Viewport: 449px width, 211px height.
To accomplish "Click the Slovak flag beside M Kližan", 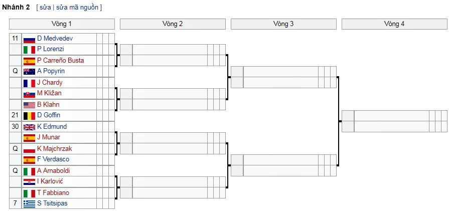I will pos(29,94).
